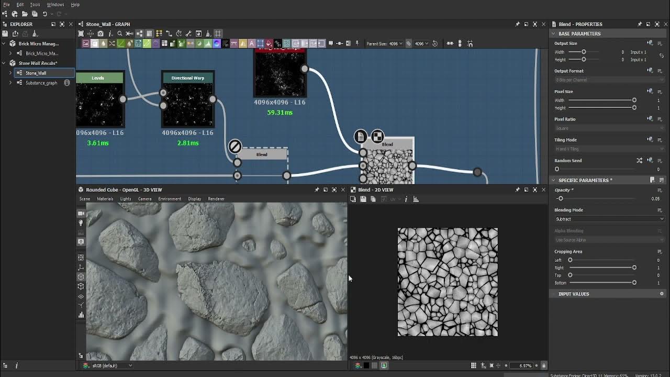This screenshot has height=377, width=670.
Task: Click the magnifier search icon in graph toolbar
Action: (120, 34)
